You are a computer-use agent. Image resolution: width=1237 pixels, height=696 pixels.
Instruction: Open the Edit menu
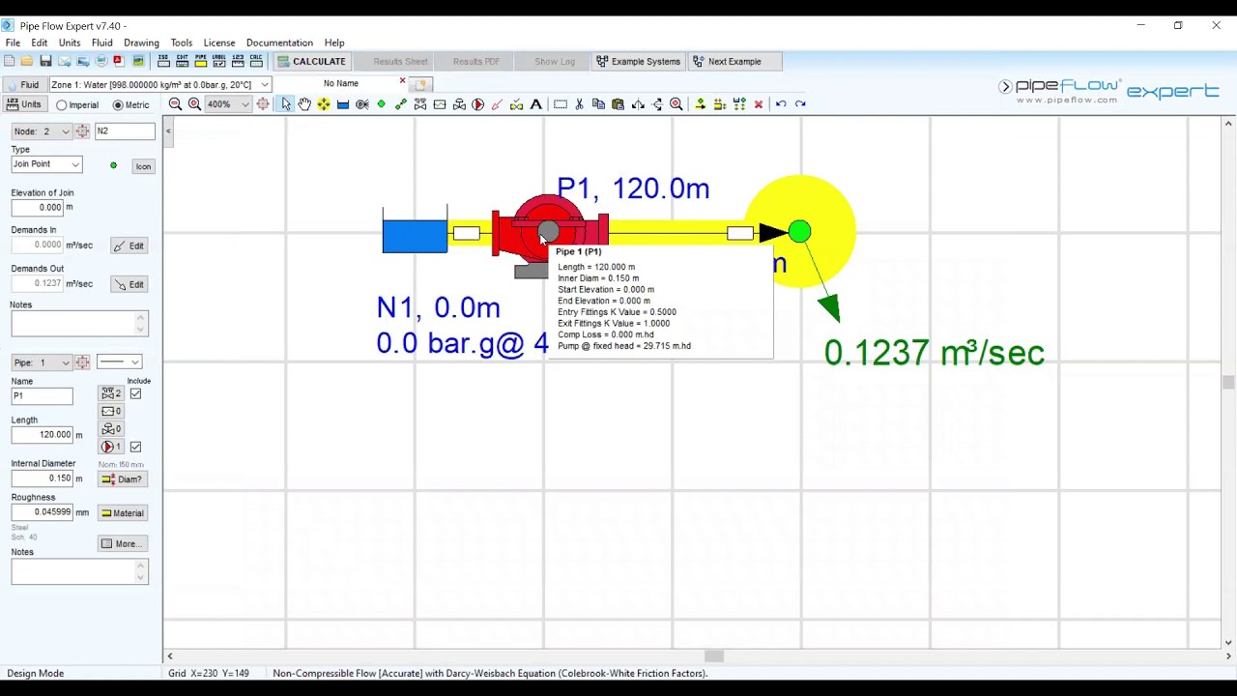point(39,43)
